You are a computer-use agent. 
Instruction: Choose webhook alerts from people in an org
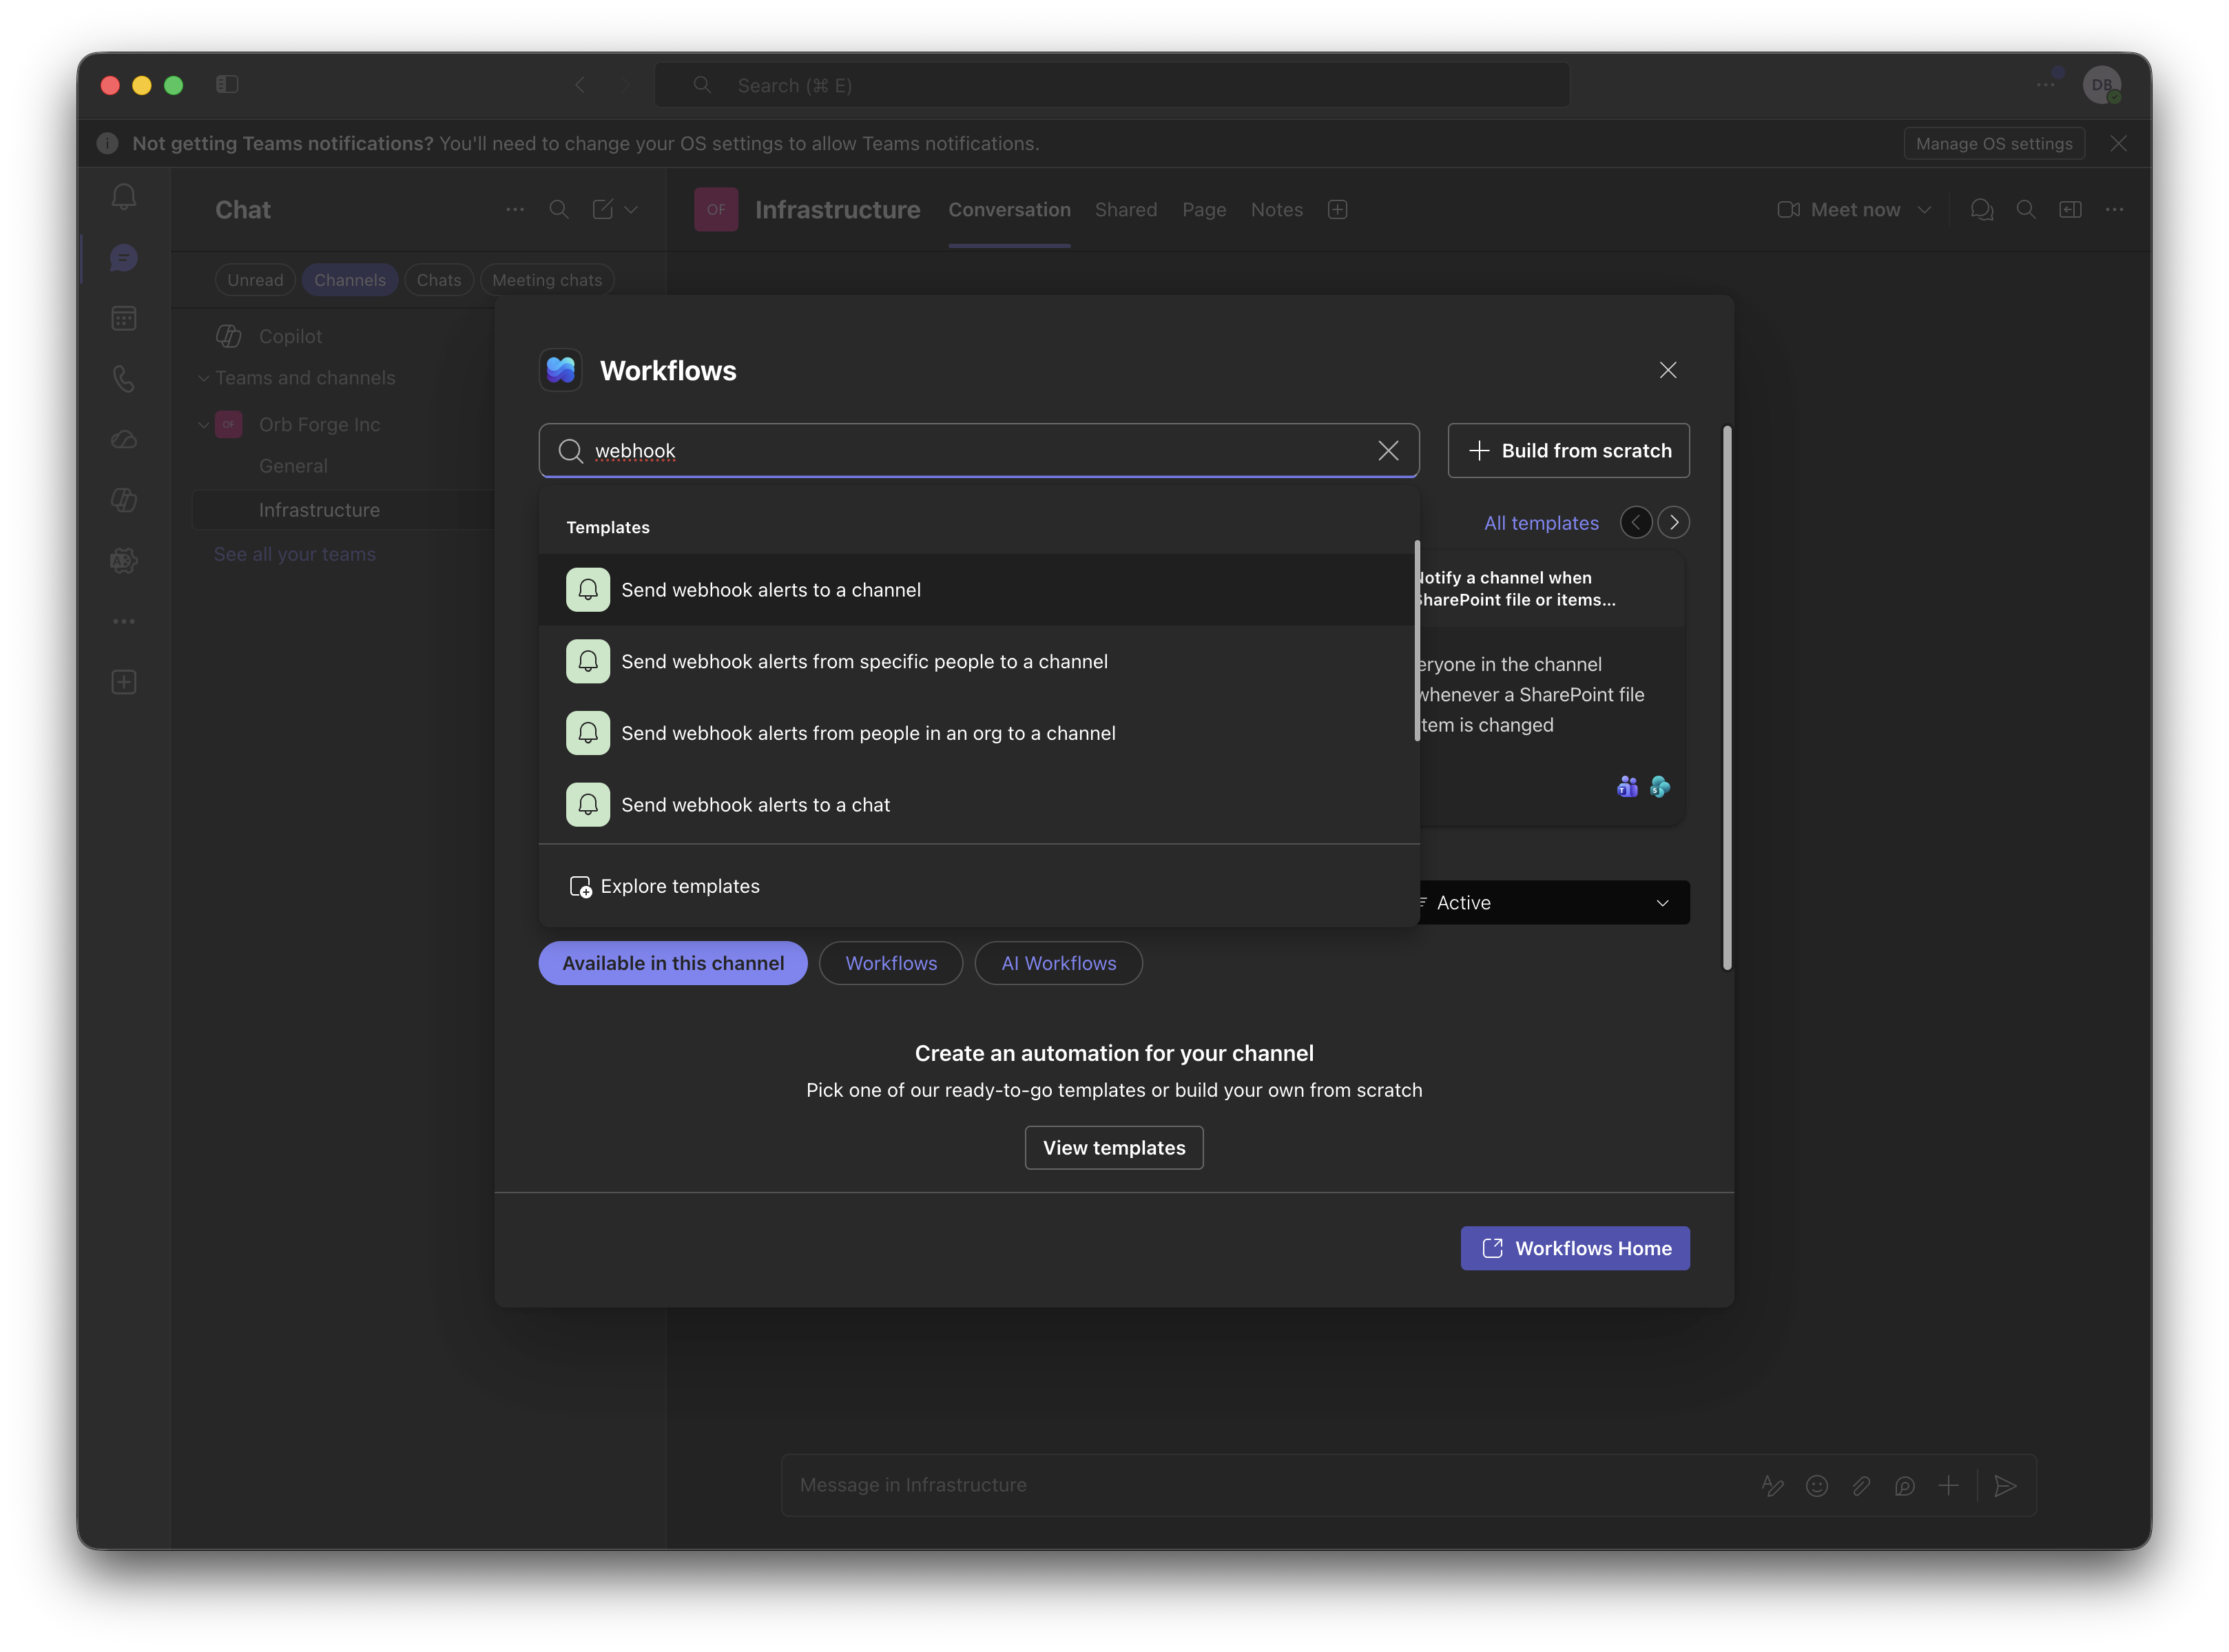tap(976, 733)
